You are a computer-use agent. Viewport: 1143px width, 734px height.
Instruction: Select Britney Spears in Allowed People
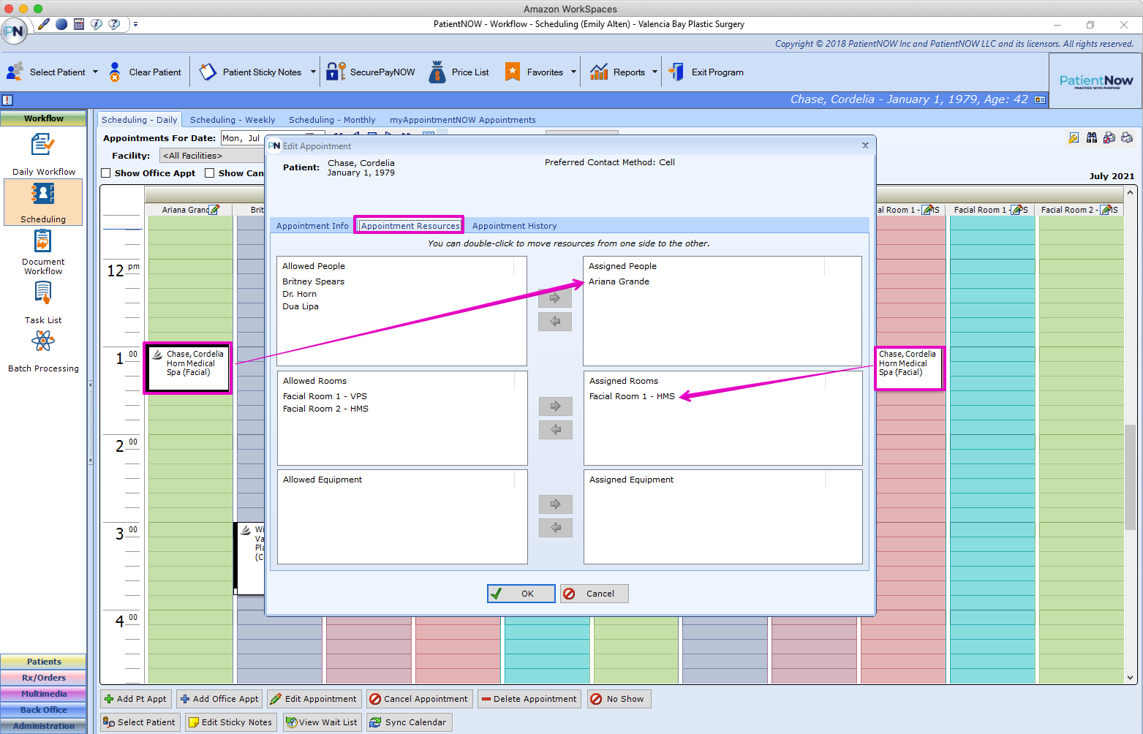313,281
